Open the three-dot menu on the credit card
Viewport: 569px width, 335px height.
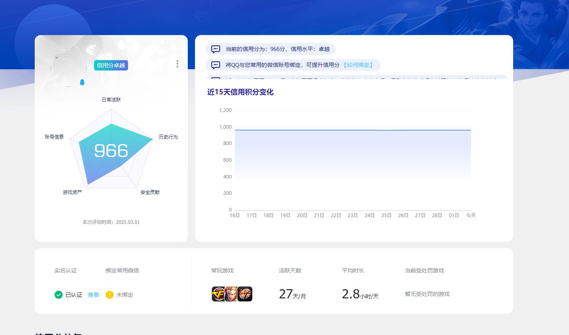(x=177, y=64)
